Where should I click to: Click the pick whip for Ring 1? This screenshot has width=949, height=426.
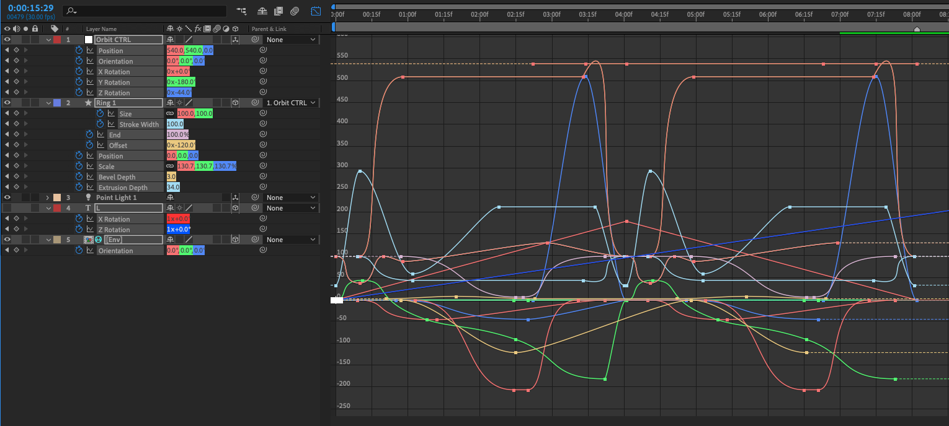pyautogui.click(x=255, y=103)
